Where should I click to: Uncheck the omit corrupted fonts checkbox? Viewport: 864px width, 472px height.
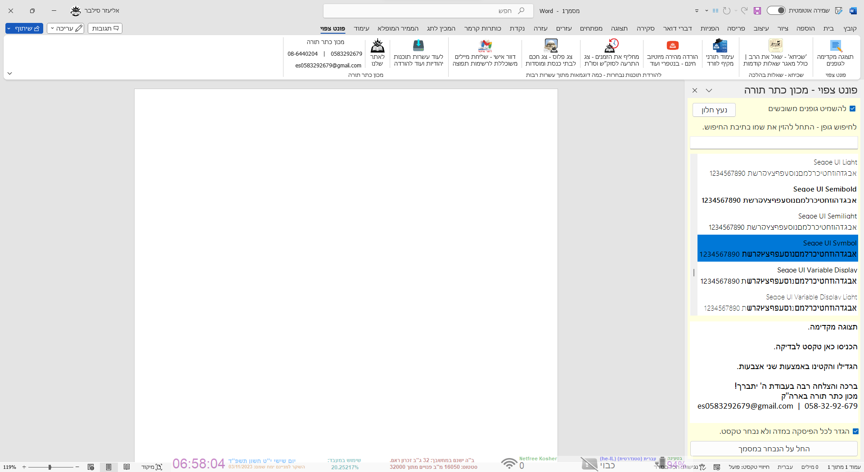tap(853, 109)
